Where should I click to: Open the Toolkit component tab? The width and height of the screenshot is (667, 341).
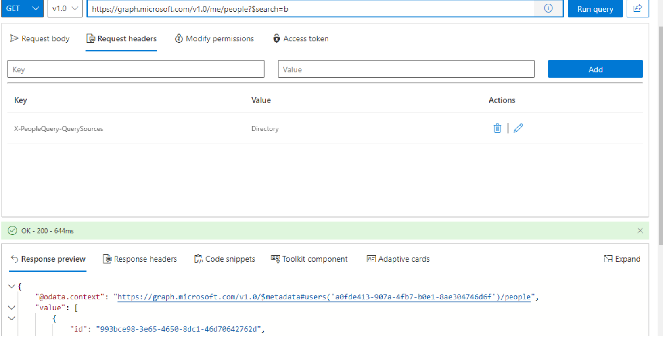click(x=309, y=259)
